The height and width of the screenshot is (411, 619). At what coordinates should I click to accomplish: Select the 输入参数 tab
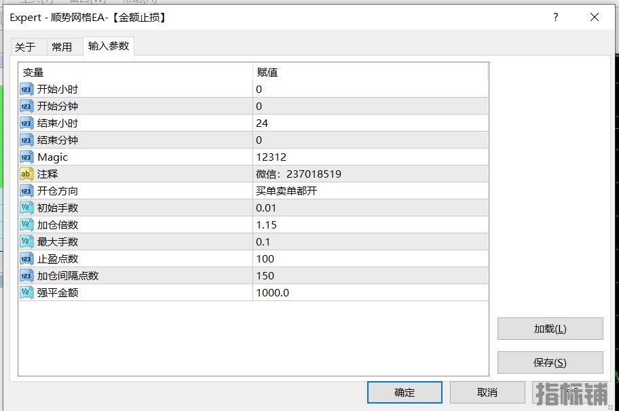[x=108, y=46]
